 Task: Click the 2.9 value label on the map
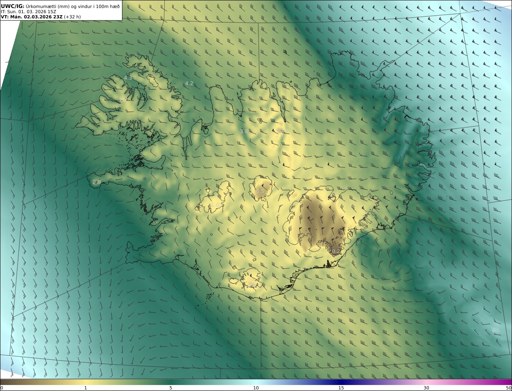point(97,182)
